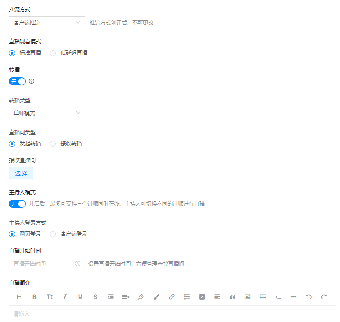Turn off the 转播 switch

(x=17, y=81)
